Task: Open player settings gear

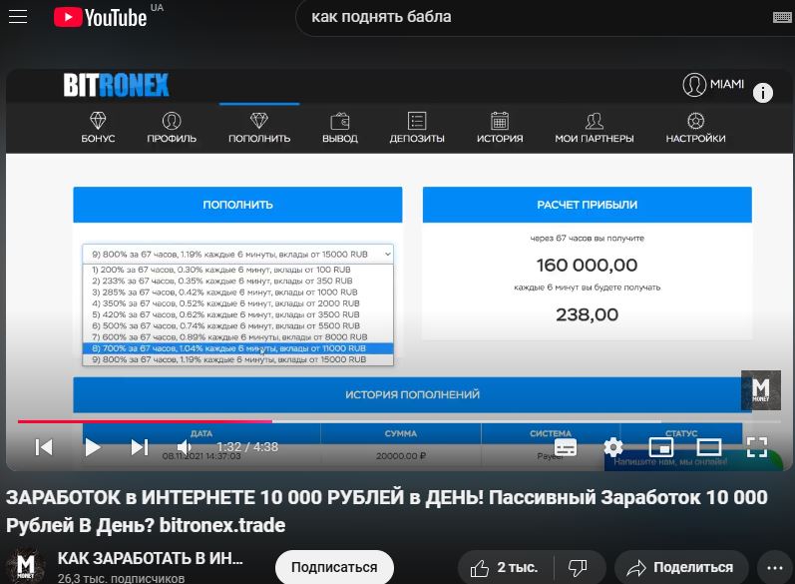Action: click(613, 447)
